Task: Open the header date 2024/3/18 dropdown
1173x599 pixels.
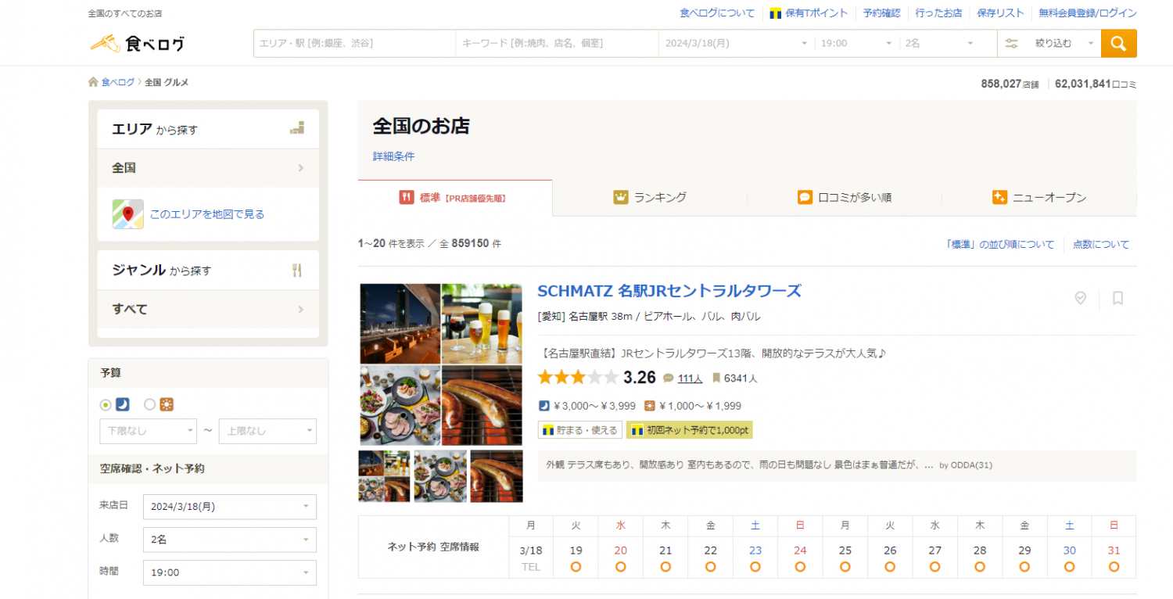Action: tap(736, 44)
